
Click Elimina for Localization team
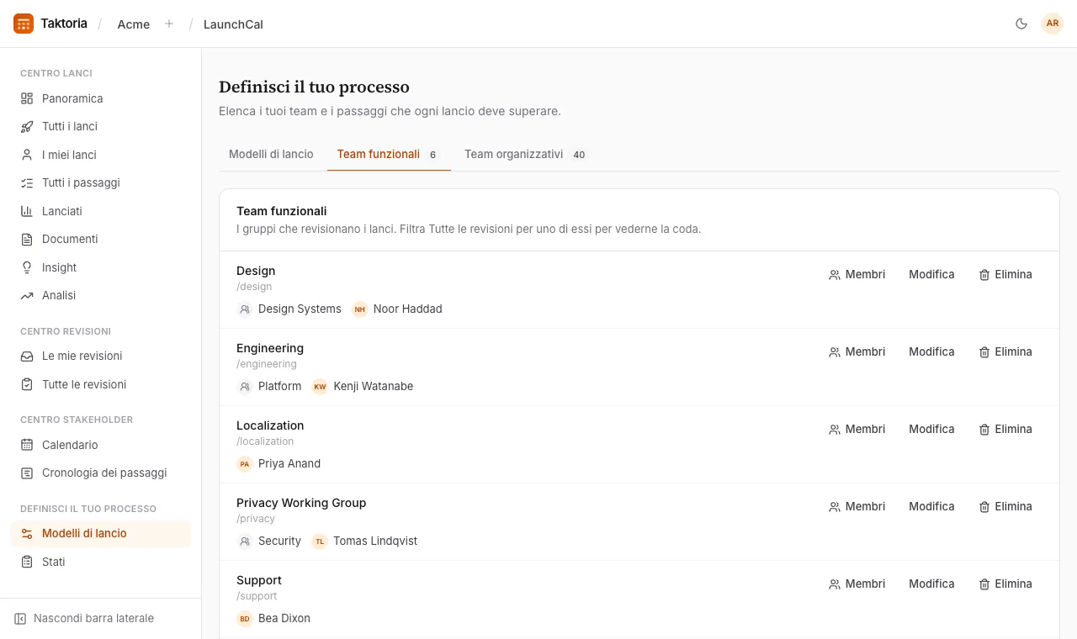coord(1005,429)
